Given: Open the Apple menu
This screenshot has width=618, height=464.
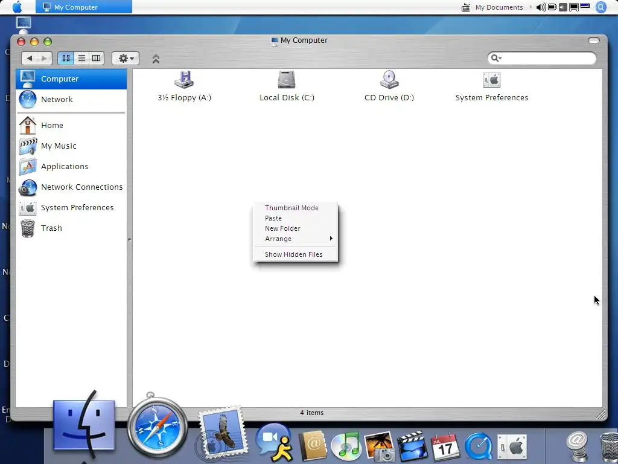Looking at the screenshot, I should (x=18, y=7).
